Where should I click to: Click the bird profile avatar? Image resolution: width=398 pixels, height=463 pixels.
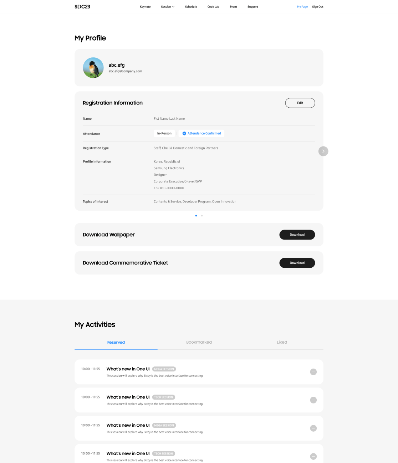93,68
